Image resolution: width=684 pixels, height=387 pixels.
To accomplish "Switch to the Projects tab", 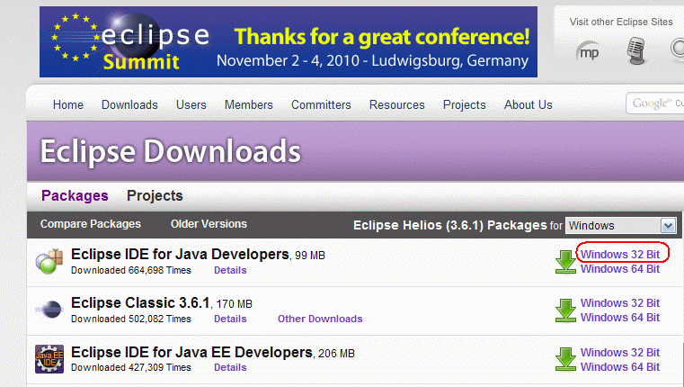I will (155, 195).
